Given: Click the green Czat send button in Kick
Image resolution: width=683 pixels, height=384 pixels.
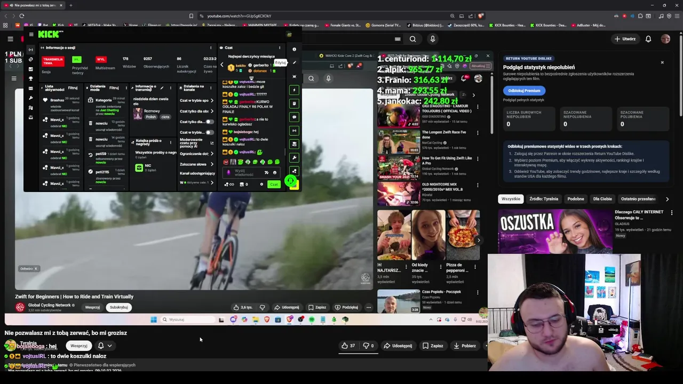Looking at the screenshot, I should click(274, 184).
